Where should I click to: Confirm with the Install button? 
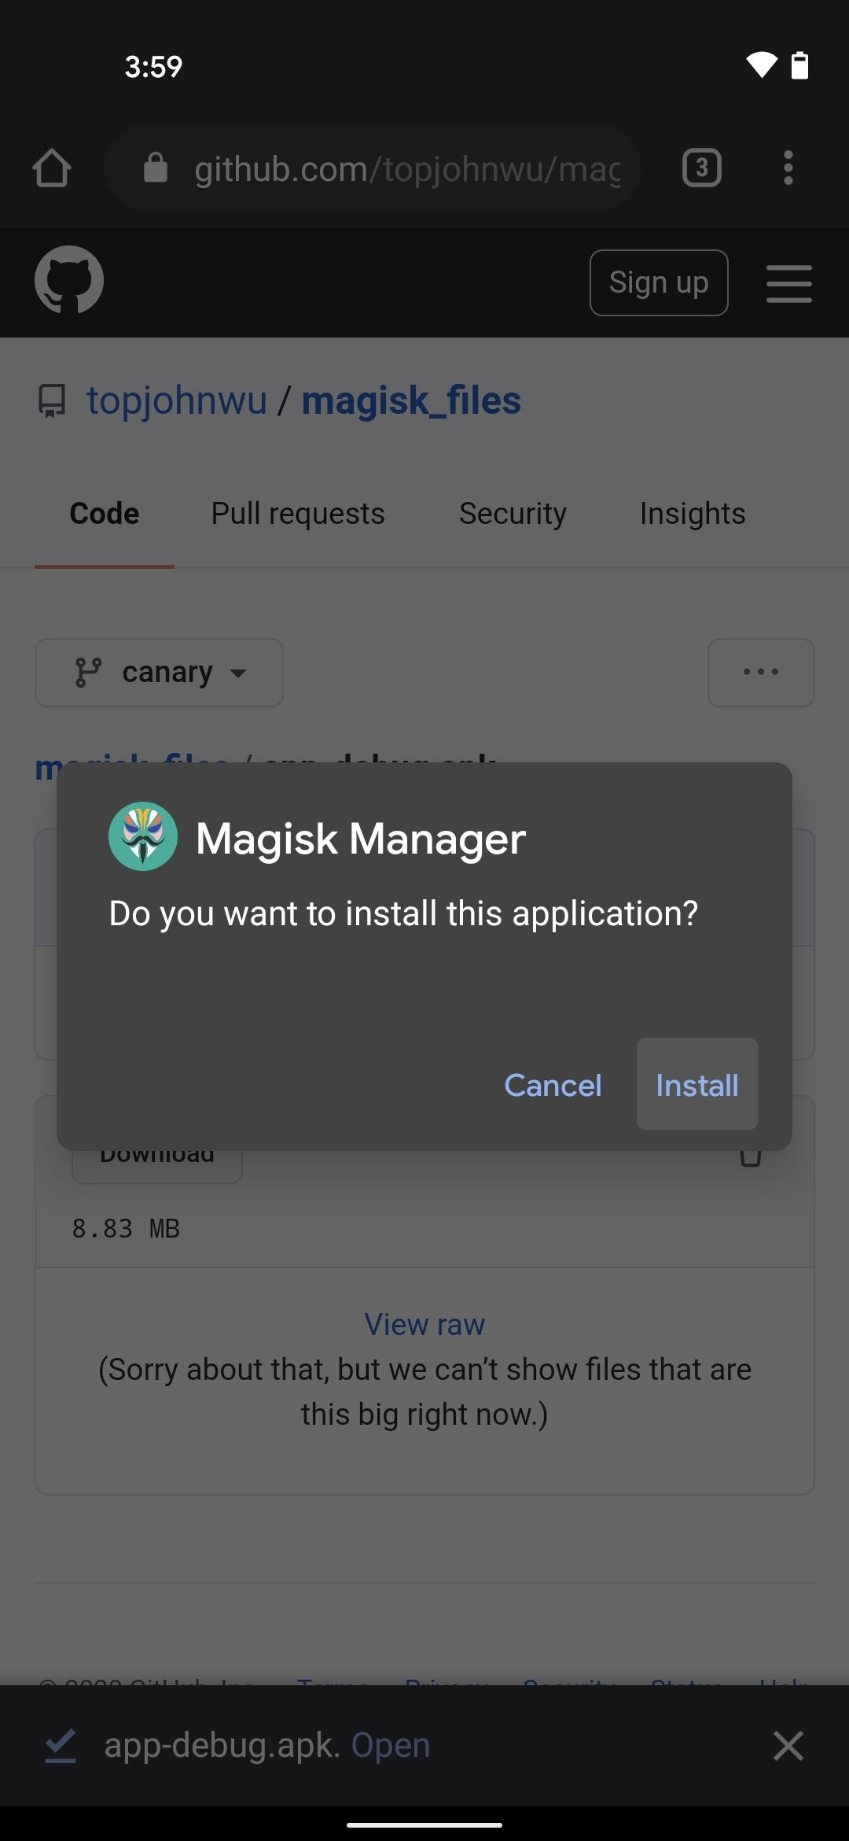point(697,1084)
